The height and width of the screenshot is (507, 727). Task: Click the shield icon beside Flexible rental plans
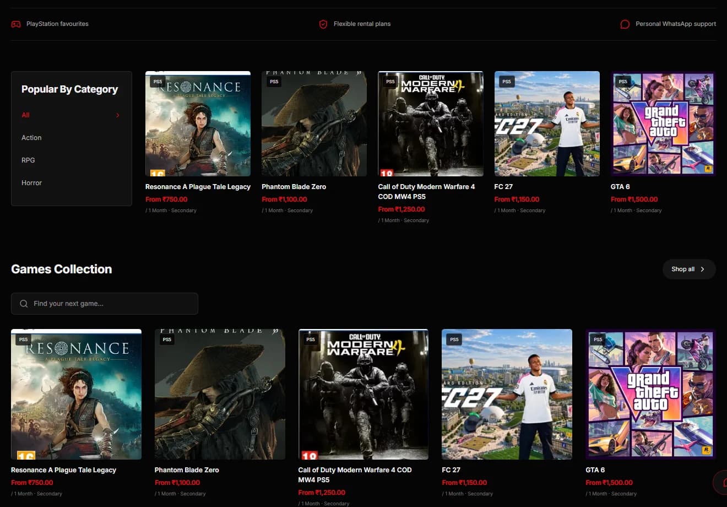point(323,24)
